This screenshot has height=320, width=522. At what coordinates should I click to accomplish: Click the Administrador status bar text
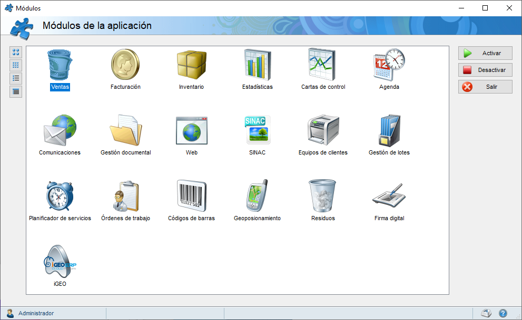coord(36,313)
